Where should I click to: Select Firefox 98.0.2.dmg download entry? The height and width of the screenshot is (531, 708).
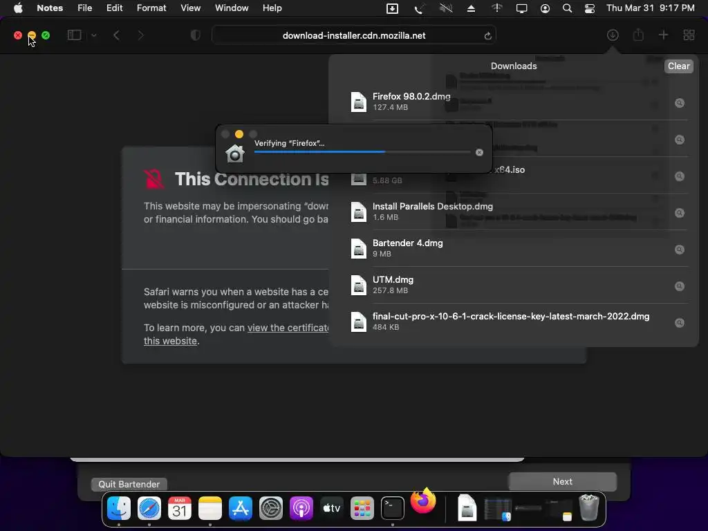(514, 102)
